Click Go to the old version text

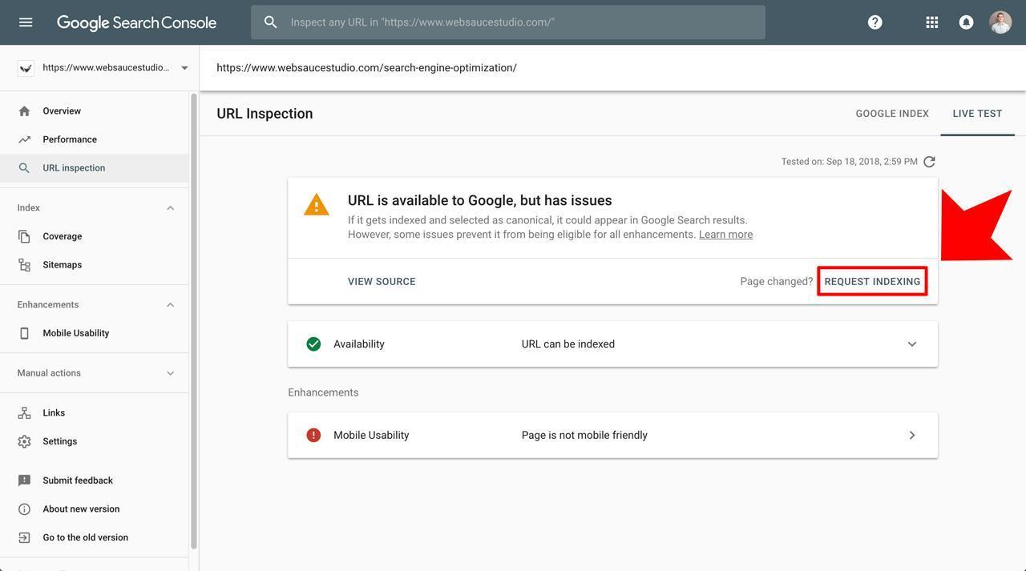coord(86,537)
